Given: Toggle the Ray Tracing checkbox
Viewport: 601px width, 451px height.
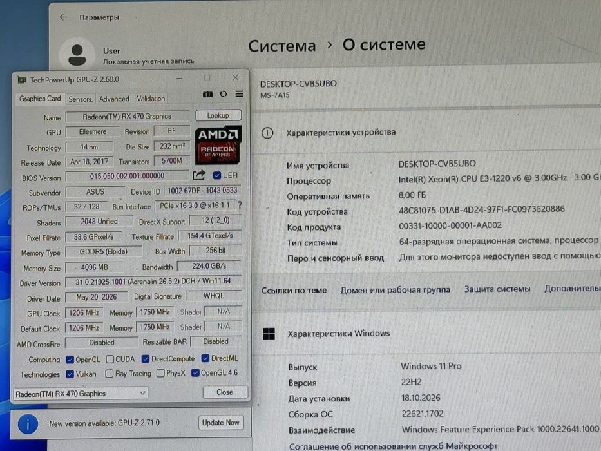Looking at the screenshot, I should 110,374.
